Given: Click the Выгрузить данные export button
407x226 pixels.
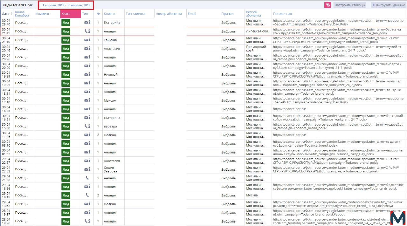Looking at the screenshot, I should click(388, 5).
